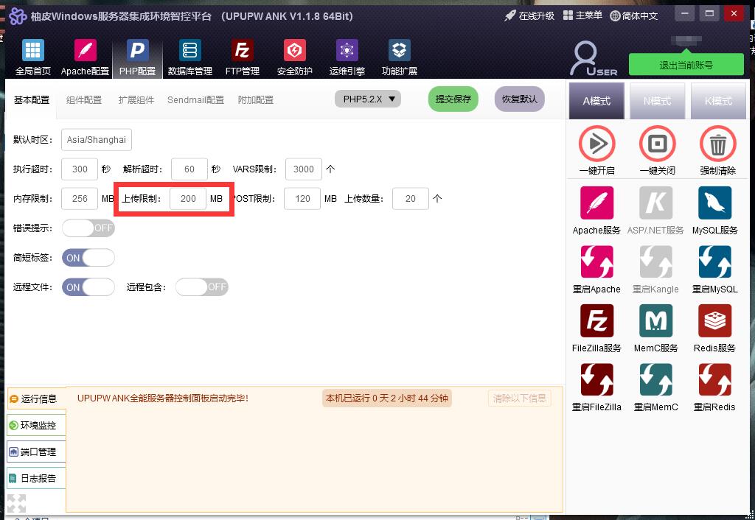
Task: Click VARS限制 field showing 3000
Action: click(x=303, y=169)
